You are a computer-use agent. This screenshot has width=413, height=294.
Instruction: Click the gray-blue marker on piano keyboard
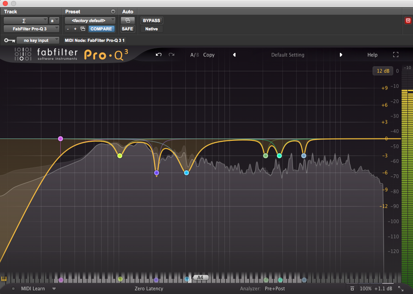point(304,280)
